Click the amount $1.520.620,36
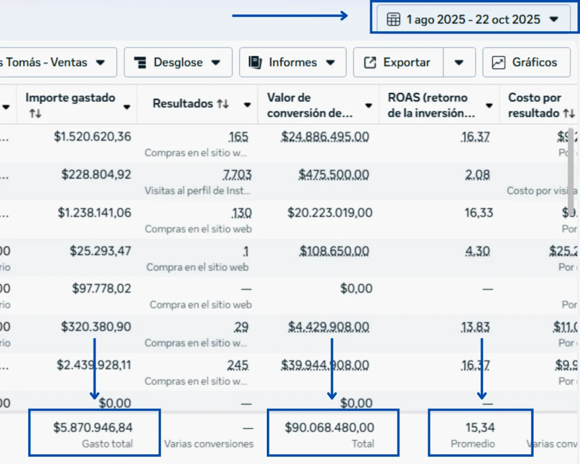Image resolution: width=580 pixels, height=464 pixels. point(92,137)
